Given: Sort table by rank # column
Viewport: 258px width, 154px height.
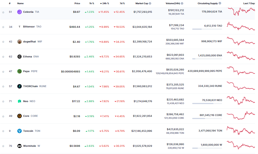Looking at the screenshot, I should (10, 3).
